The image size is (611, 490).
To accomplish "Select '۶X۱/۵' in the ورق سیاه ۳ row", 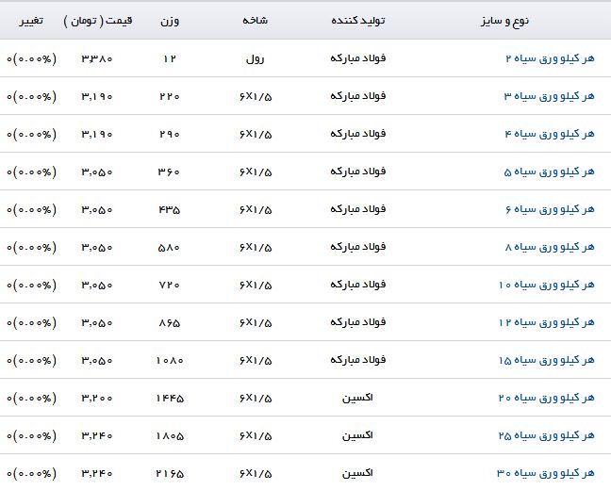I will tap(256, 97).
